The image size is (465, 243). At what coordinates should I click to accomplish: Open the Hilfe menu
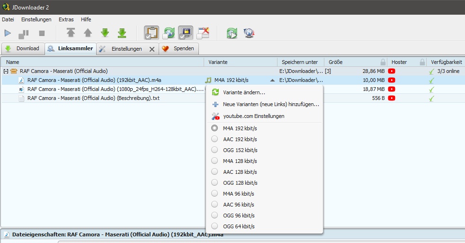pyautogui.click(x=86, y=19)
